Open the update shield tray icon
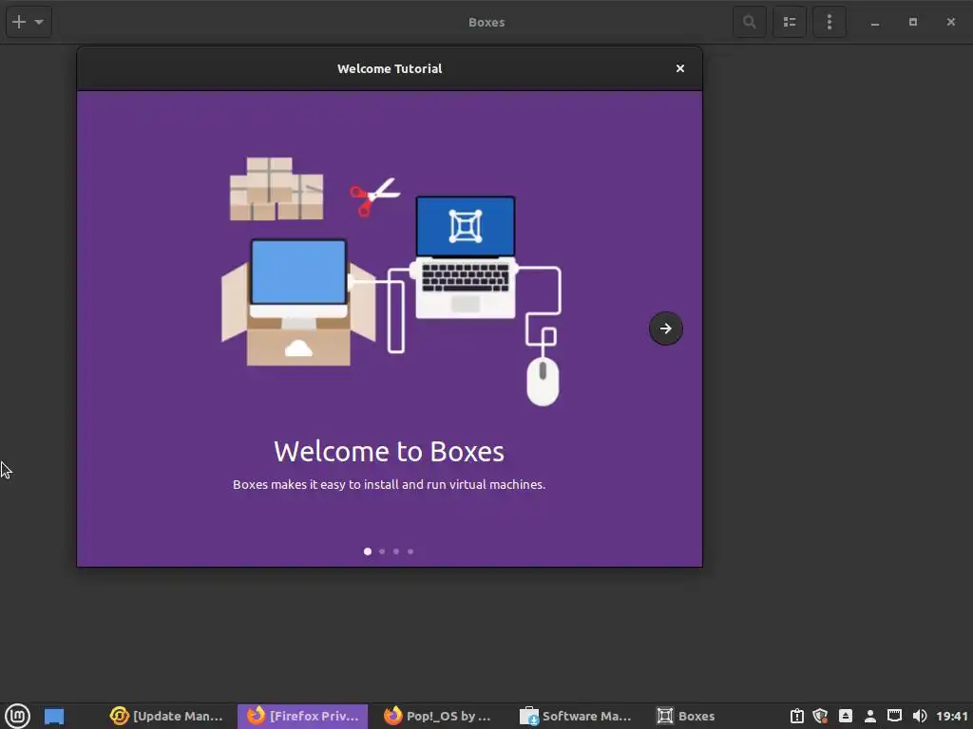The image size is (973, 729). click(x=820, y=716)
